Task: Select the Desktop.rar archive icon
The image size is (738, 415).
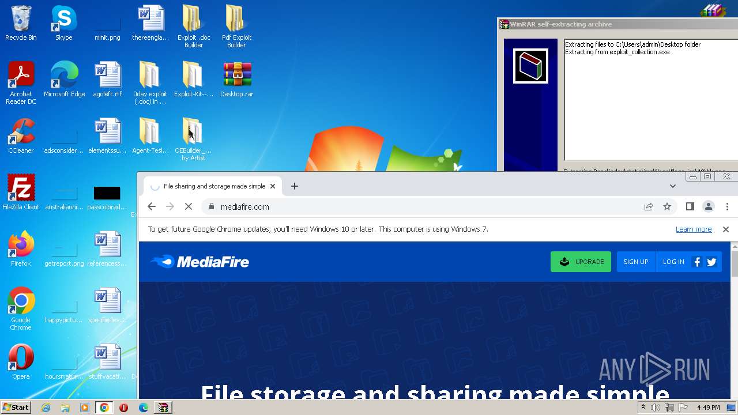Action: pos(236,80)
